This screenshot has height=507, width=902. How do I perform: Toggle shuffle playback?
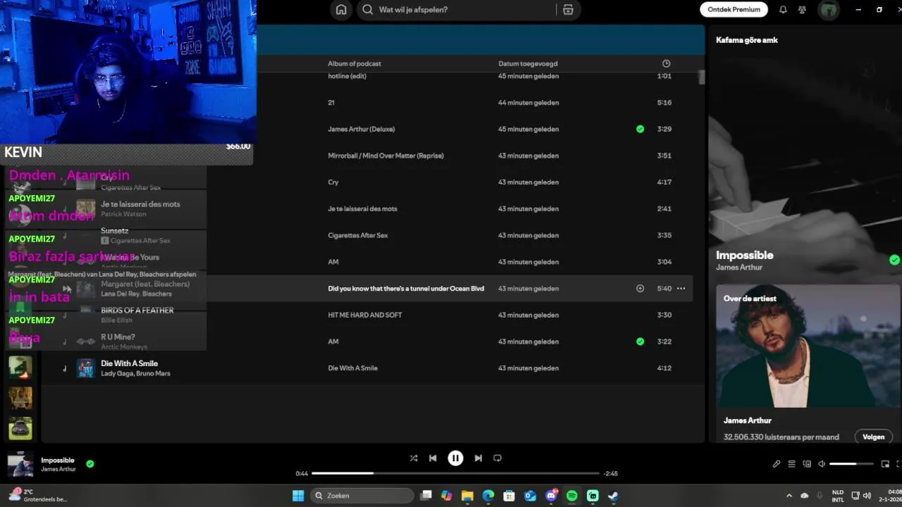[x=414, y=458]
